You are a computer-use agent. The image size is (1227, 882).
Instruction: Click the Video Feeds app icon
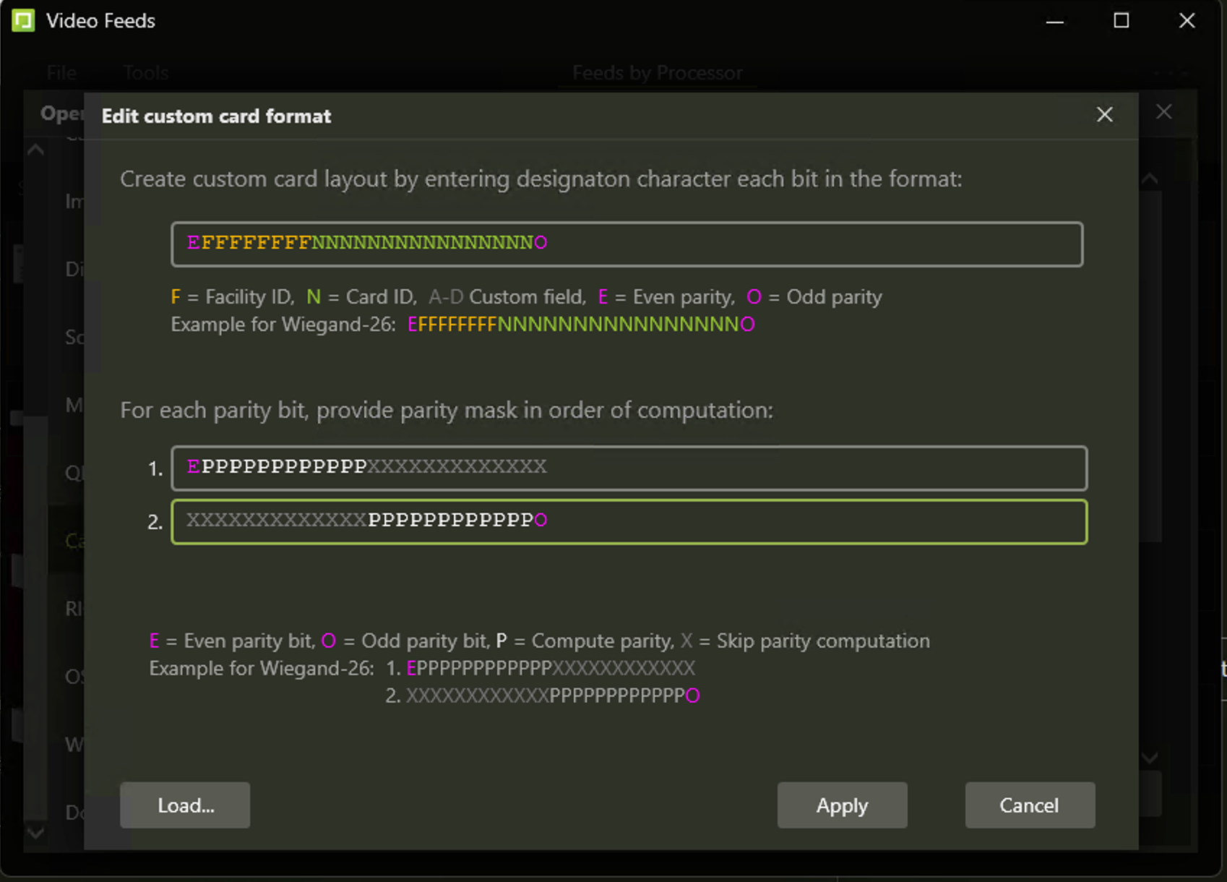23,21
